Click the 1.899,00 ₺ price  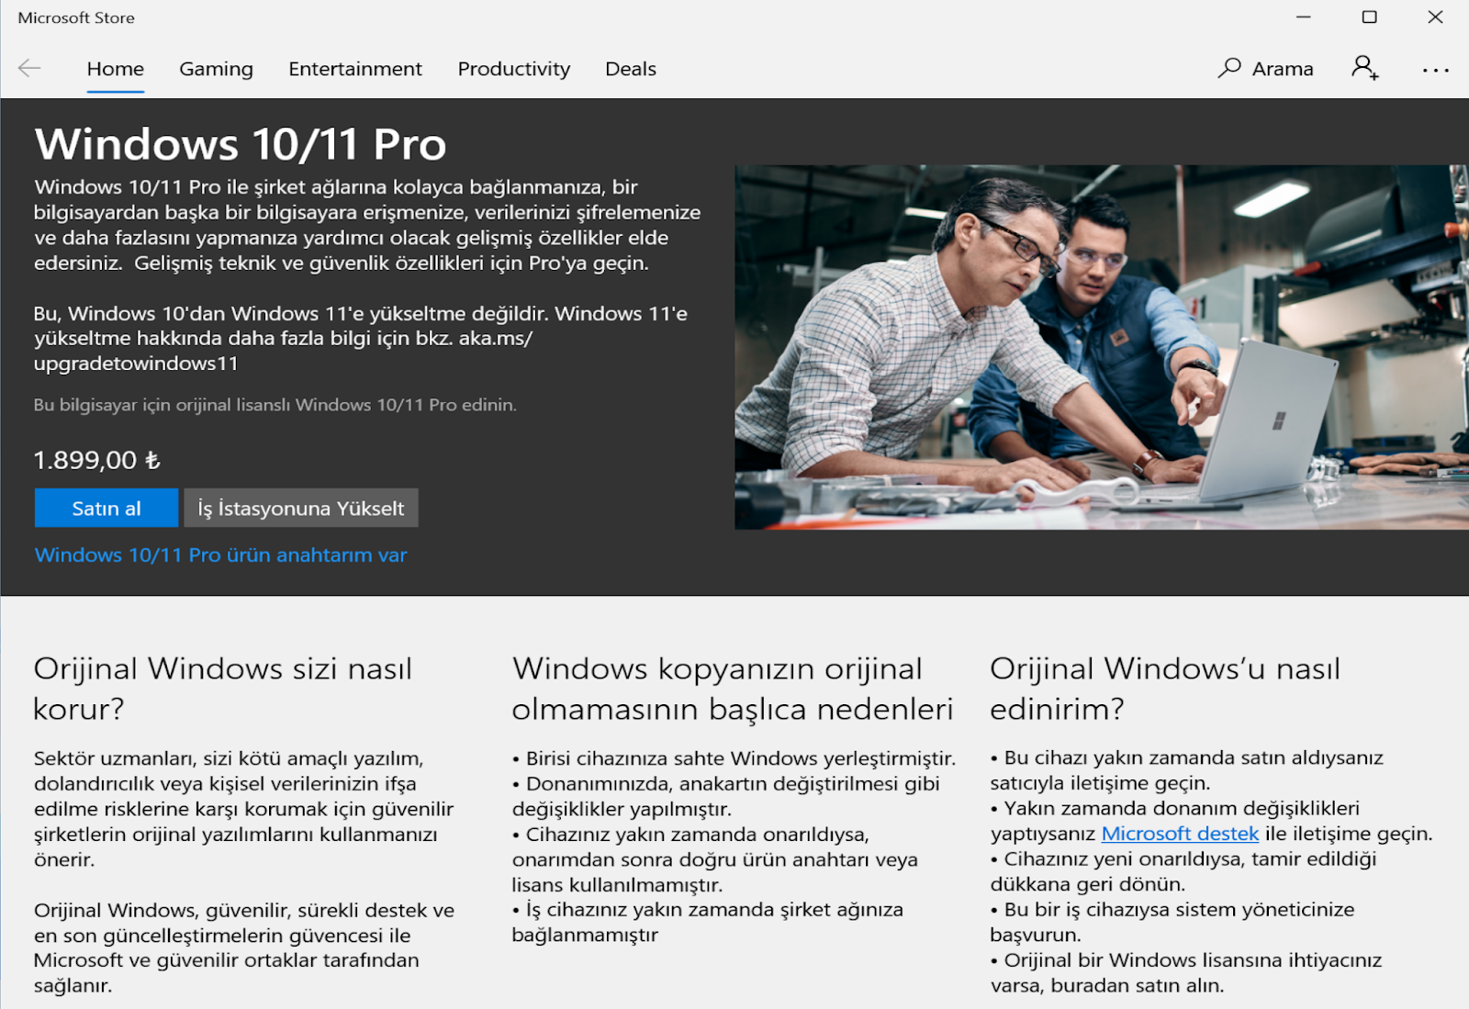(x=97, y=460)
